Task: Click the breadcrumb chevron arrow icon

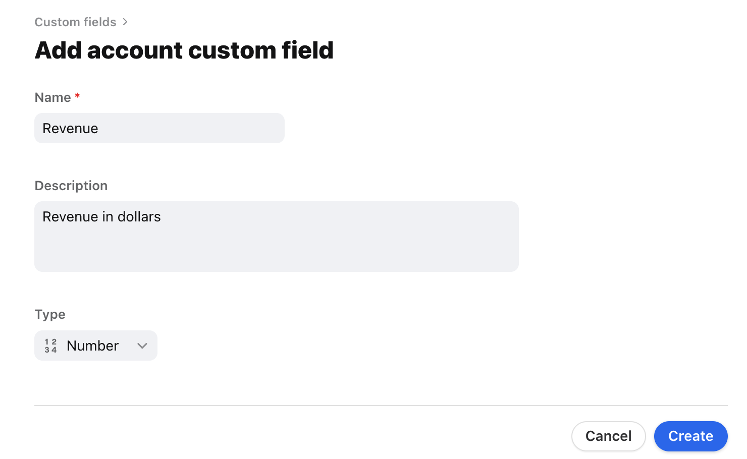Action: point(125,22)
